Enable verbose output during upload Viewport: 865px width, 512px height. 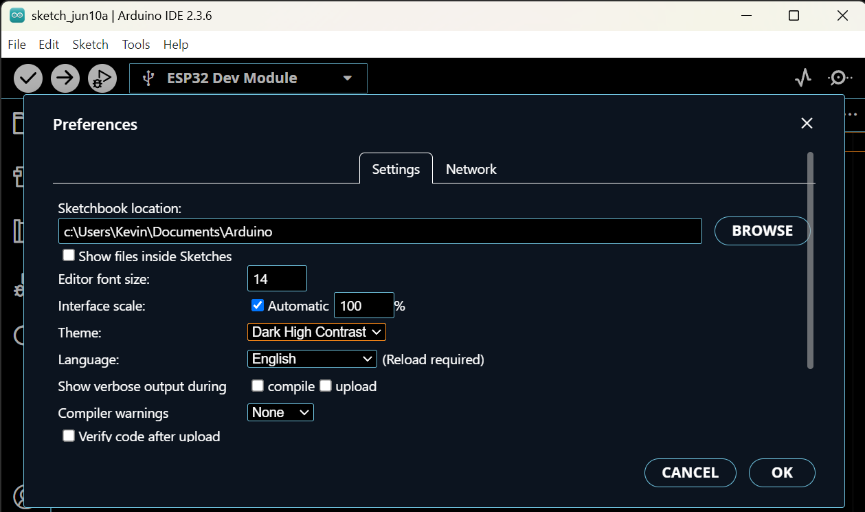click(326, 386)
